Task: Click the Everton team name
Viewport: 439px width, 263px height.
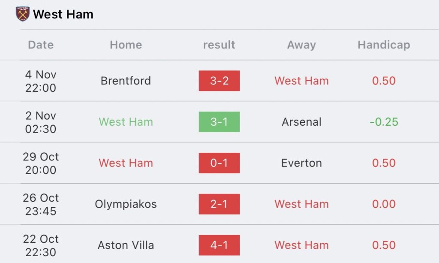Action: tap(301, 163)
